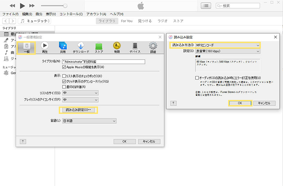Open the コントロール(C) menu

click(x=71, y=14)
